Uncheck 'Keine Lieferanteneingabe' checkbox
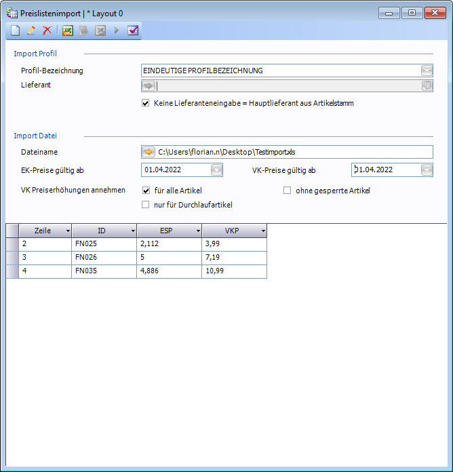This screenshot has height=472, width=453. pyautogui.click(x=145, y=104)
